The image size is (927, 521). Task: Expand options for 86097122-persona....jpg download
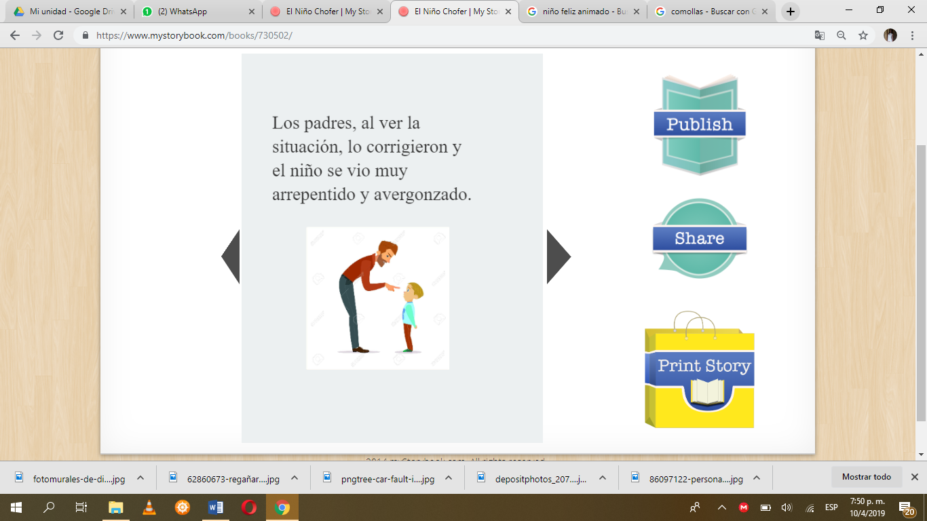click(757, 478)
